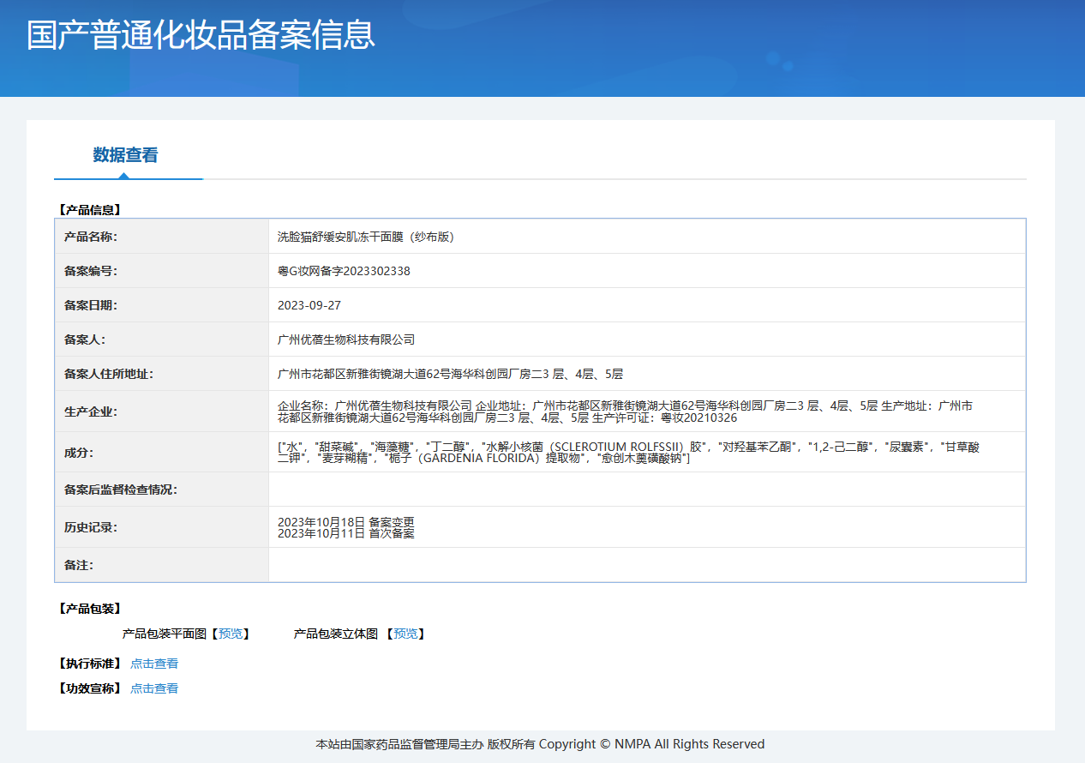
Task: Open 点击查看 next to 执行标准
Action: click(x=154, y=664)
